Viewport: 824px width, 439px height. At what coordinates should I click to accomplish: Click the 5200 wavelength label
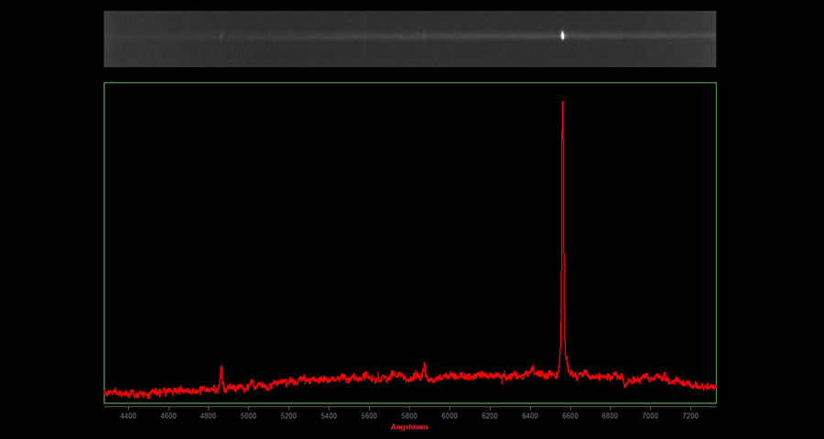[288, 415]
